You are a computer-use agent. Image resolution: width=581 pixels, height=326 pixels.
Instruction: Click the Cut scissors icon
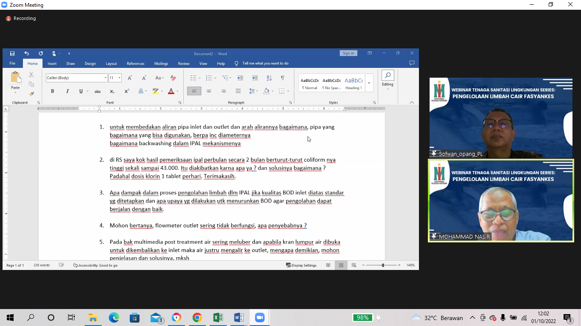(x=31, y=75)
